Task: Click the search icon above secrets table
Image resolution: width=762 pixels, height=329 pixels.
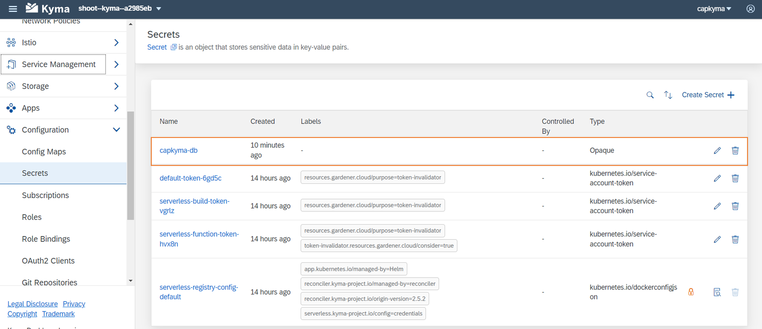Action: [x=650, y=95]
